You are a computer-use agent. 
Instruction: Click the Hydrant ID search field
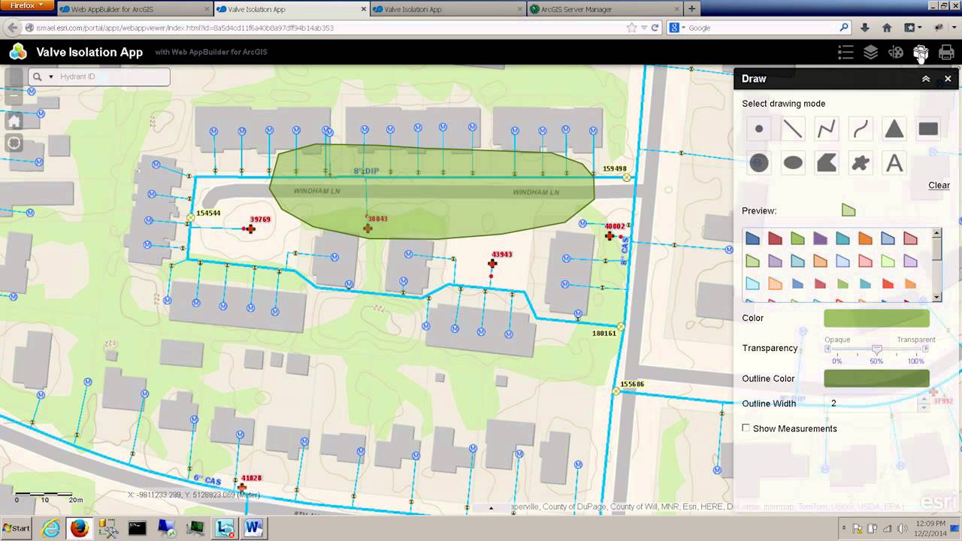pyautogui.click(x=113, y=77)
